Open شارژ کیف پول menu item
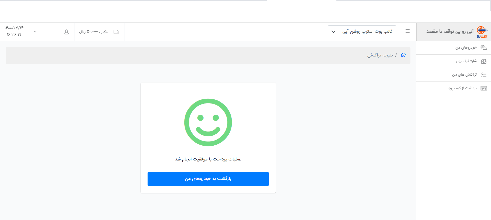 point(454,61)
